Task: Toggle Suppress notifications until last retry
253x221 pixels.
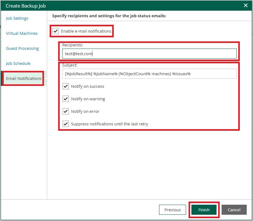Action: coord(66,124)
